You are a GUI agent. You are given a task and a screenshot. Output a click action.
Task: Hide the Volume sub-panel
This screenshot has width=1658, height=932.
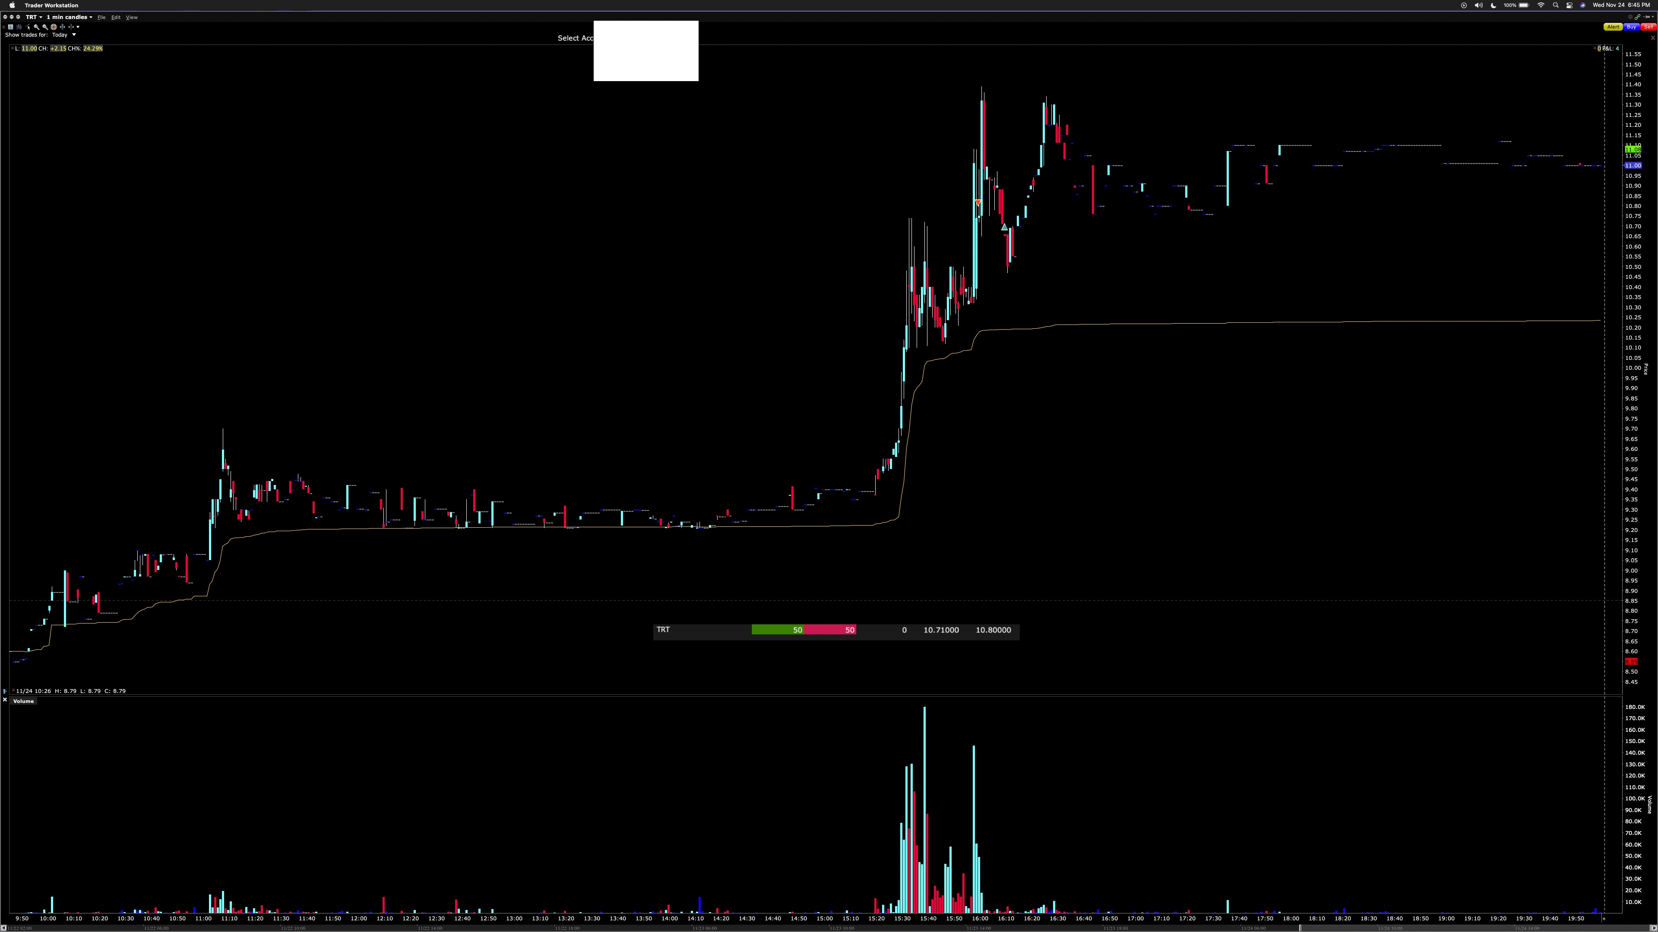[4, 700]
